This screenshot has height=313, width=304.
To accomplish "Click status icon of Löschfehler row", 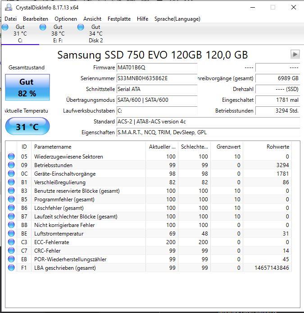I will pyautogui.click(x=11, y=208).
